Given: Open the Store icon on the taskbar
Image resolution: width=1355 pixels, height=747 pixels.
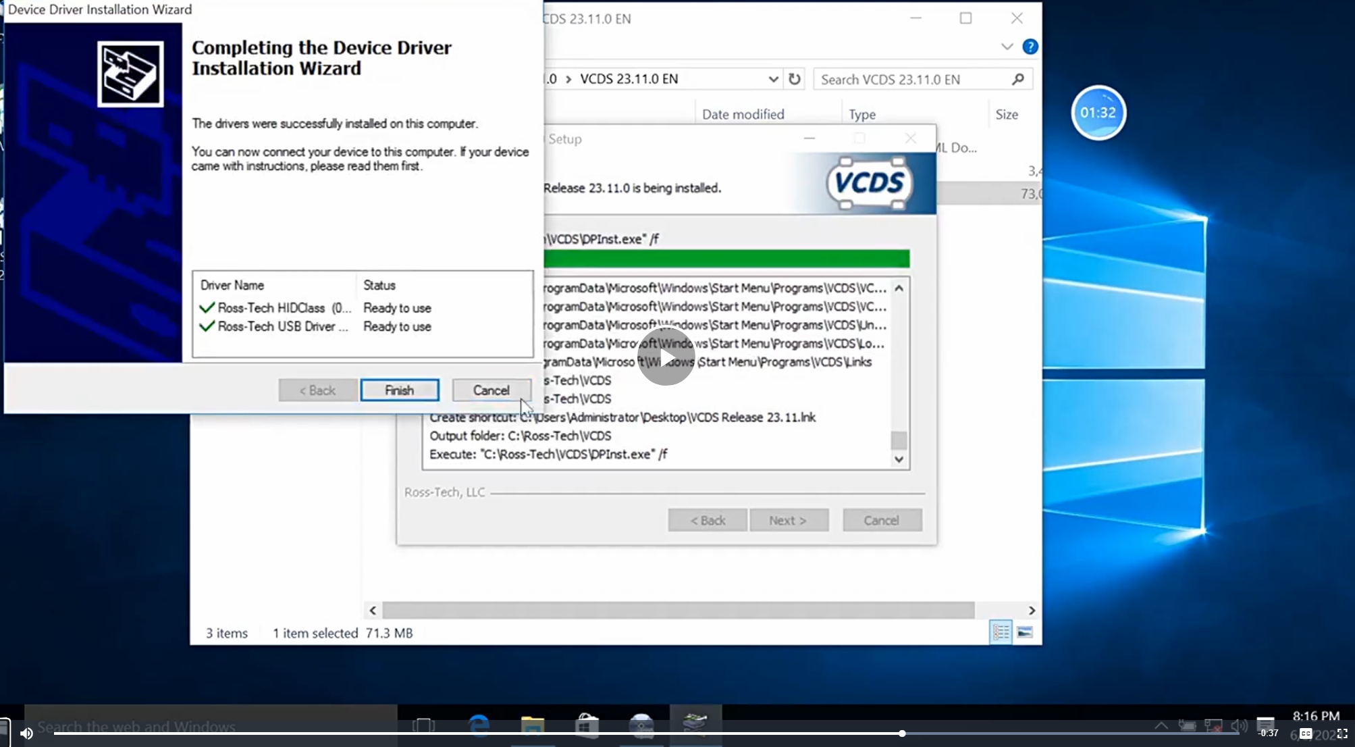Looking at the screenshot, I should click(x=587, y=725).
